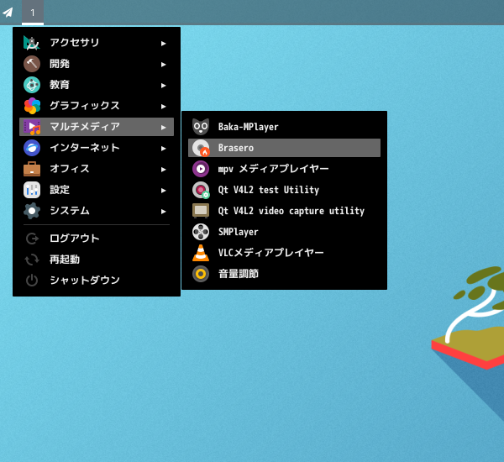Click the シャットダウン power icon
The height and width of the screenshot is (462, 504).
pos(32,281)
